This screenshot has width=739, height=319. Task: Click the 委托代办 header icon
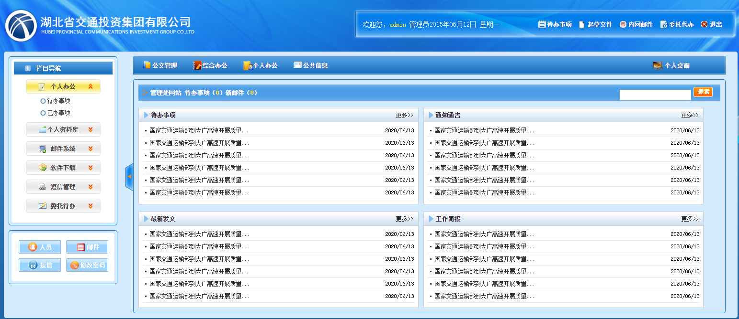[x=663, y=24]
